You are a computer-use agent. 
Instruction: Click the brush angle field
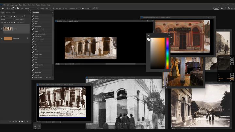(88, 8)
